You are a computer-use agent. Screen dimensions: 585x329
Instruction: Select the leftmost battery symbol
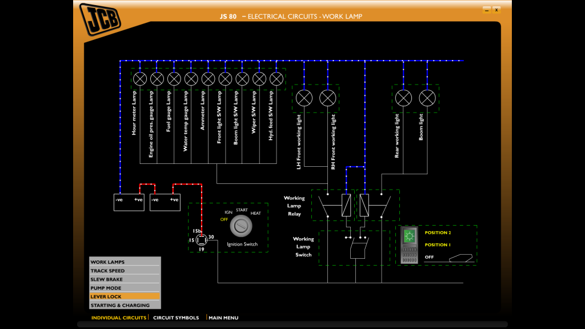129,202
